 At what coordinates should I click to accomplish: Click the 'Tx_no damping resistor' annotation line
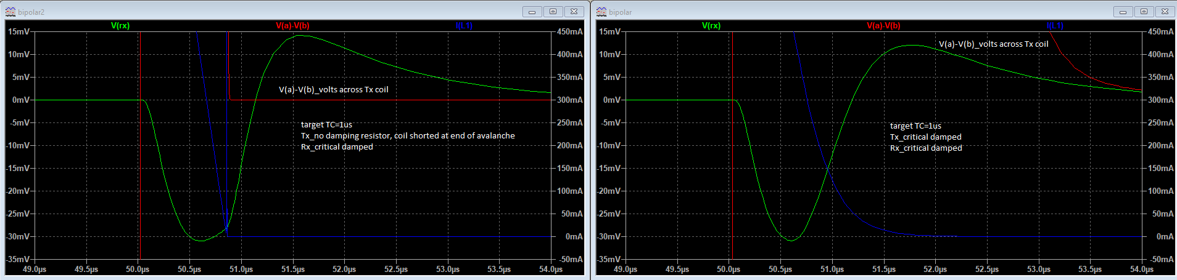pos(408,136)
